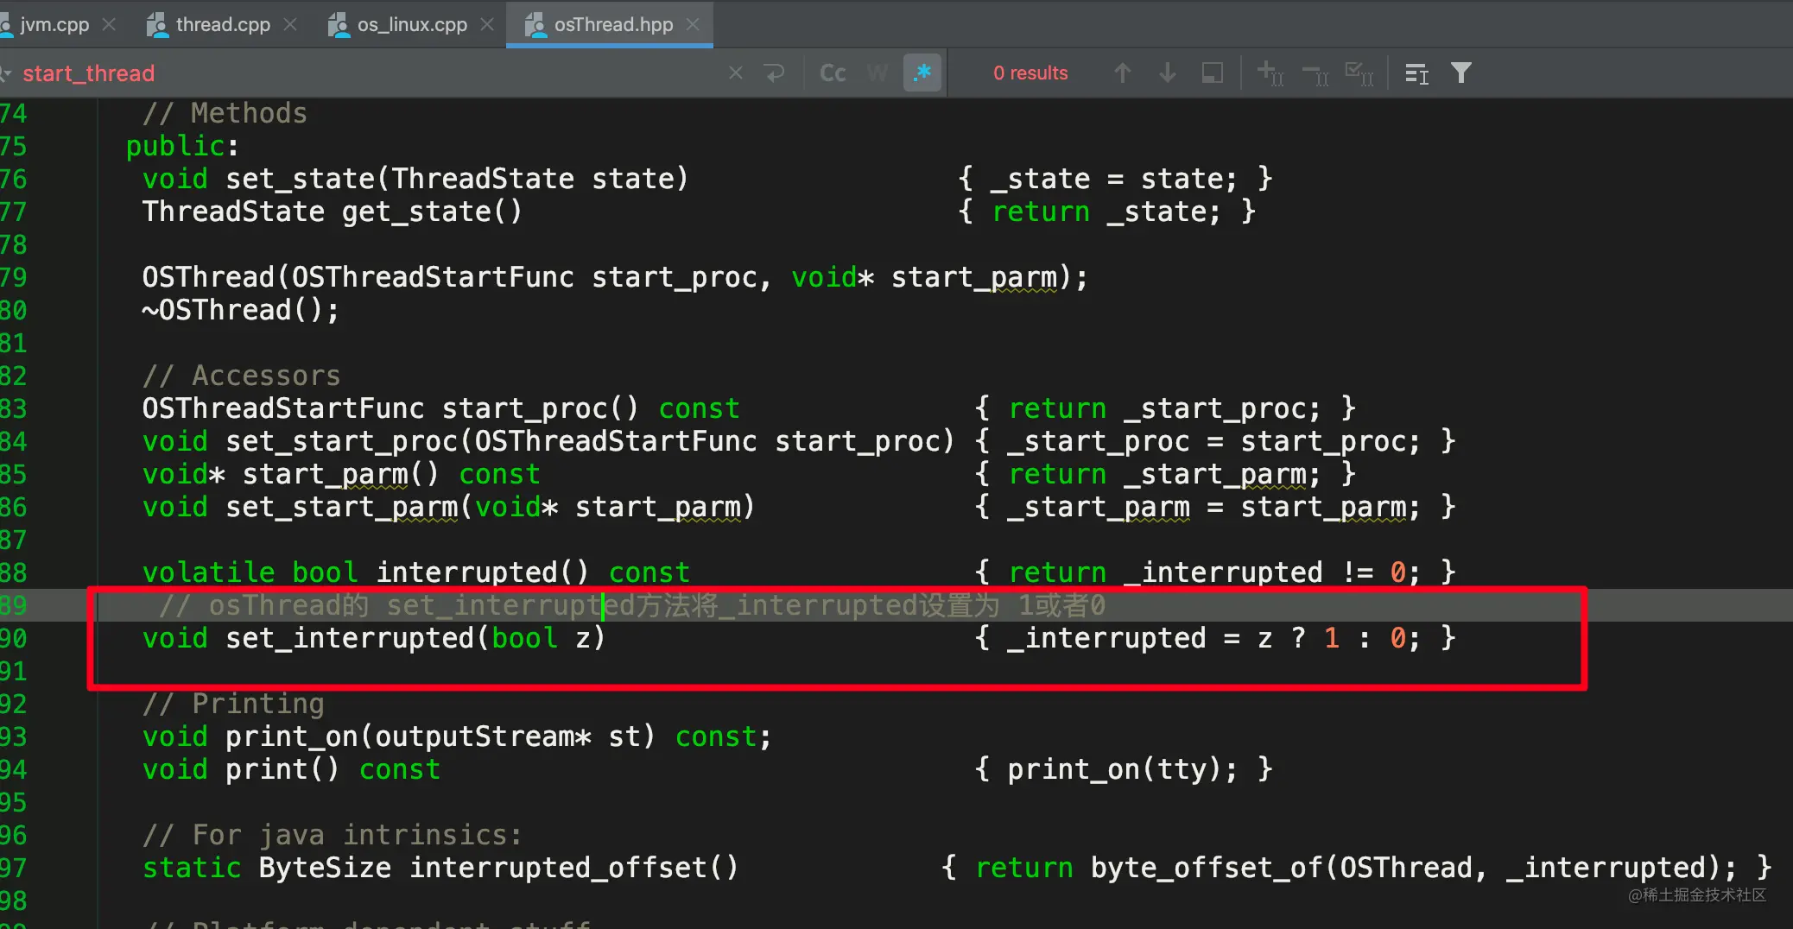
Task: Toggle the Match Case (Cc) search option
Action: click(x=833, y=73)
